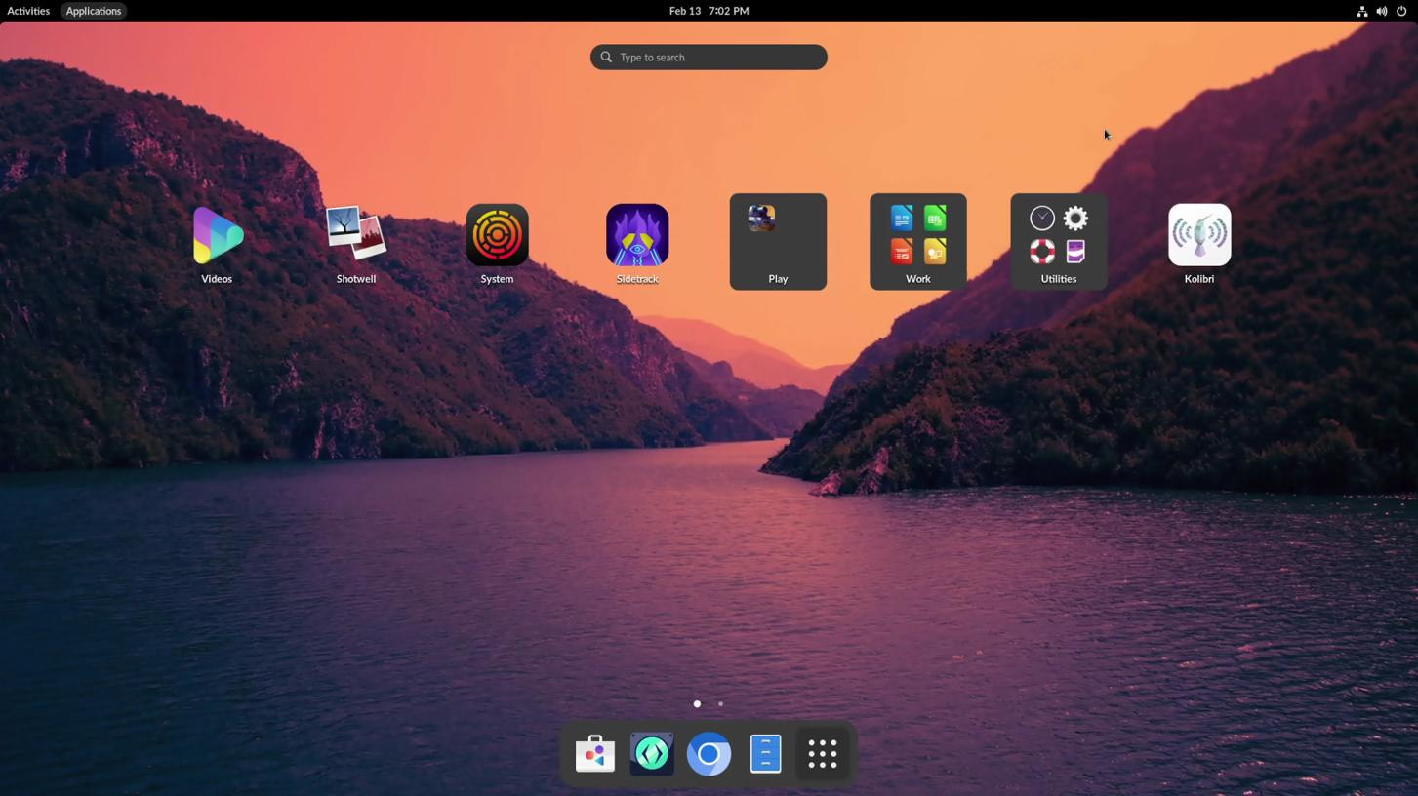Toggle the Show Applications grid button
The image size is (1418, 796).
tap(823, 754)
